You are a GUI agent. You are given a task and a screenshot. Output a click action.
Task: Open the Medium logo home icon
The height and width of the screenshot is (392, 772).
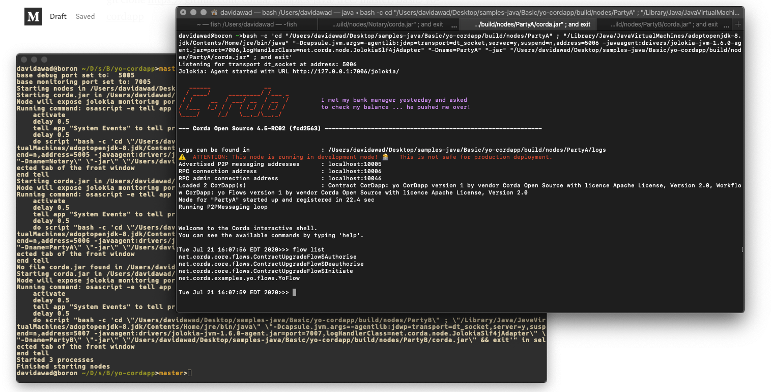tap(33, 16)
